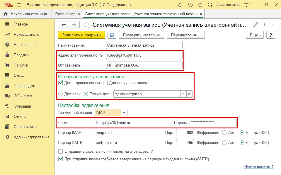Viewport: 281px width, 175px height.
Task: Select Всегда (SSL) for IMAP server
Action: [x=242, y=133]
